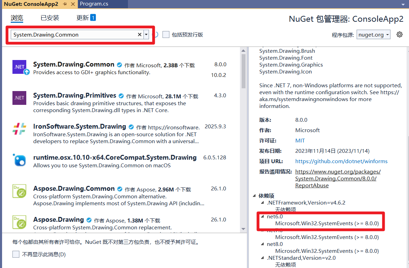This screenshot has height=268, width=409.
Task: Click verified badge next to IronSoftware.System.Drawing
Action: [131, 127]
